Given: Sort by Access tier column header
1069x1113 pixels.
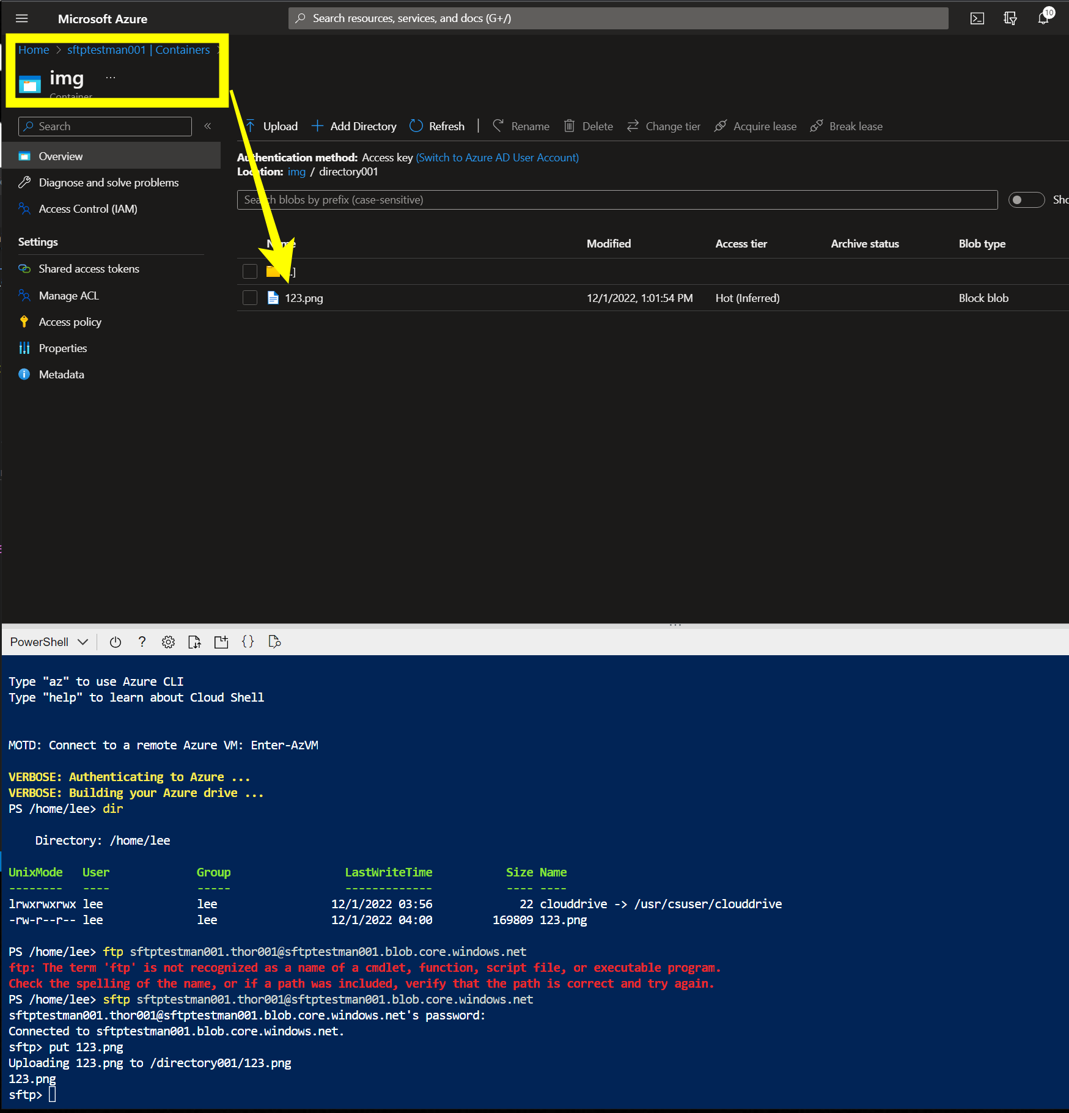Looking at the screenshot, I should [741, 244].
